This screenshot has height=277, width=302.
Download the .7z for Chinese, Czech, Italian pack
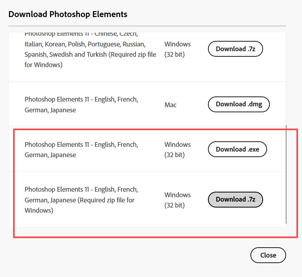[x=235, y=49]
